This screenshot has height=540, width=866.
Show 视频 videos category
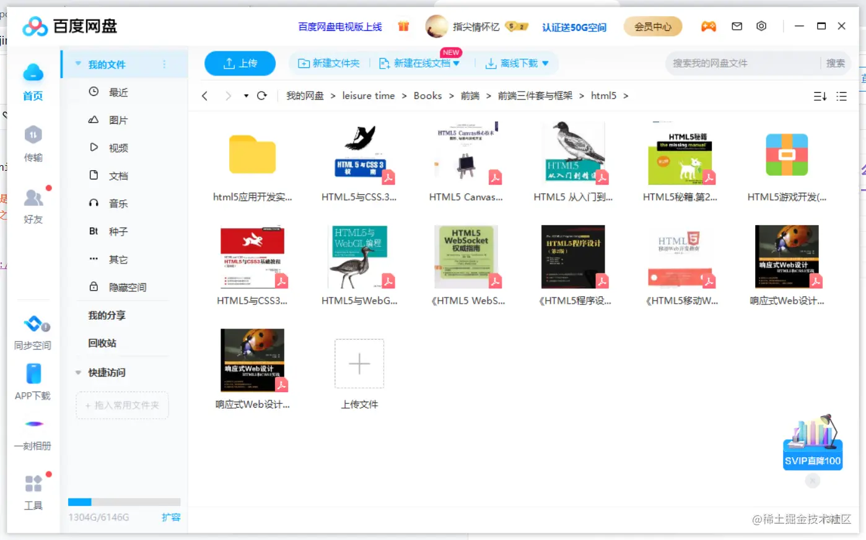[118, 148]
